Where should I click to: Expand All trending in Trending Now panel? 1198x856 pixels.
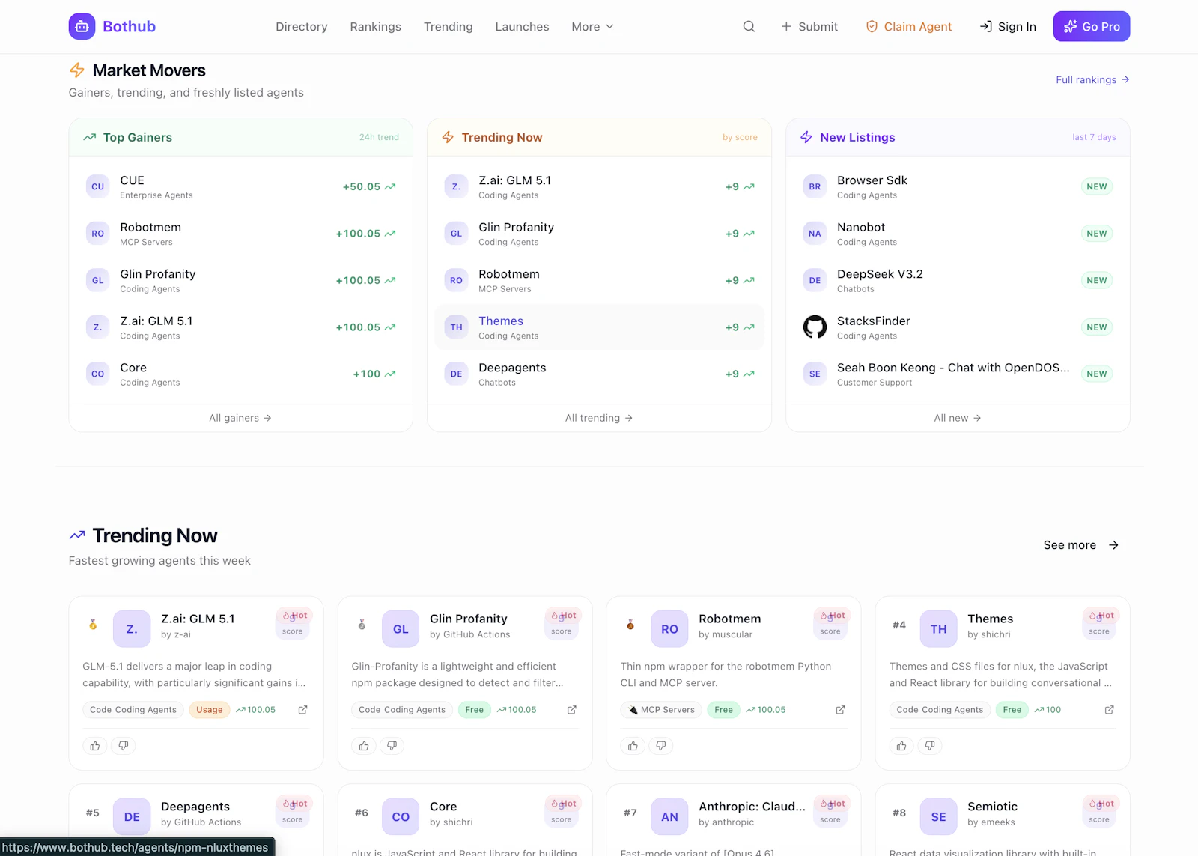(x=598, y=418)
